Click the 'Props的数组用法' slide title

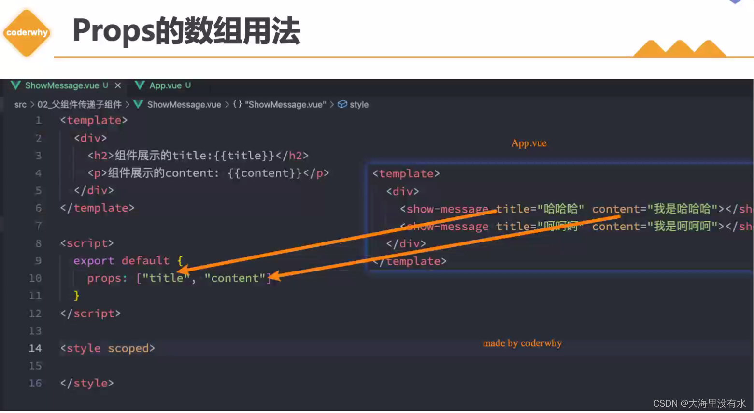[186, 31]
